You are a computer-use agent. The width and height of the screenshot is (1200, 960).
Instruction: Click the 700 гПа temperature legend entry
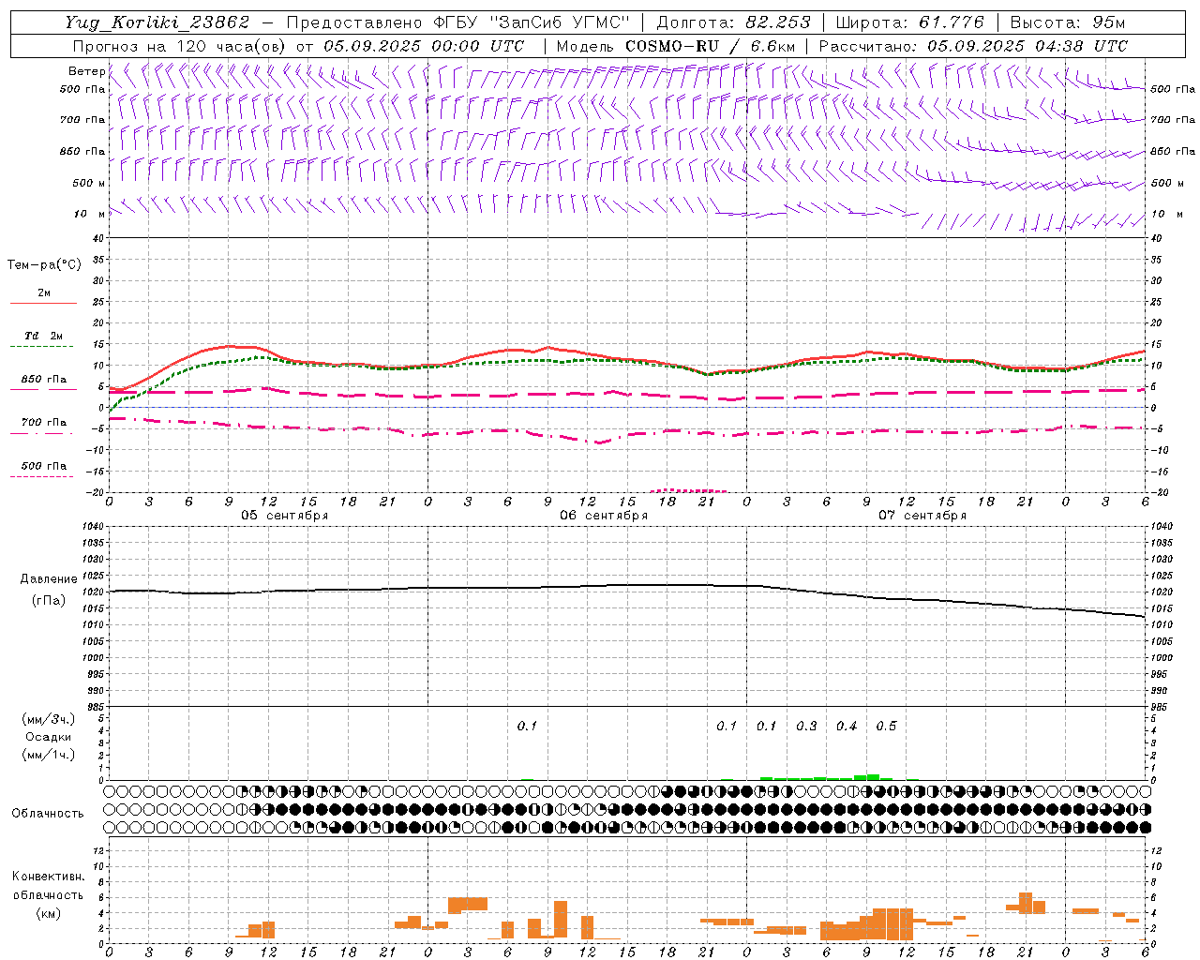[44, 423]
